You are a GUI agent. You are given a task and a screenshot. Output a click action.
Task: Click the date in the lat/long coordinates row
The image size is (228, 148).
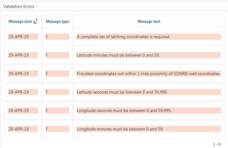[19, 37]
